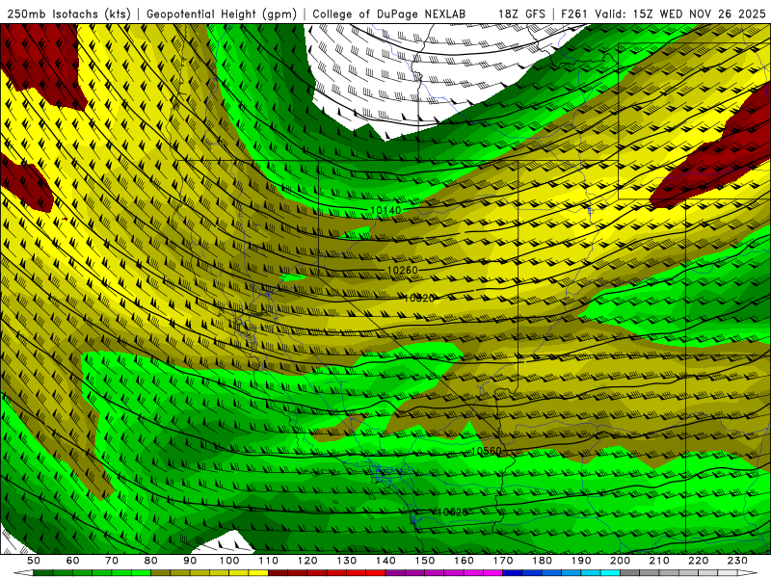Click the '18Z GFS' model run label
Image resolution: width=771 pixels, height=578 pixels.
pyautogui.click(x=521, y=14)
